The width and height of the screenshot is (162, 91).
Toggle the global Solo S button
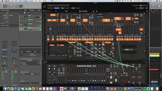click(x=28, y=13)
